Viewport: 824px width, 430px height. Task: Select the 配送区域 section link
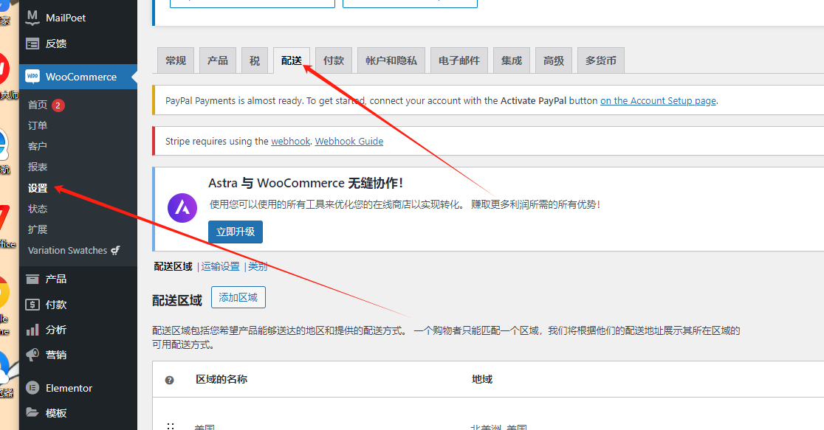pos(174,267)
